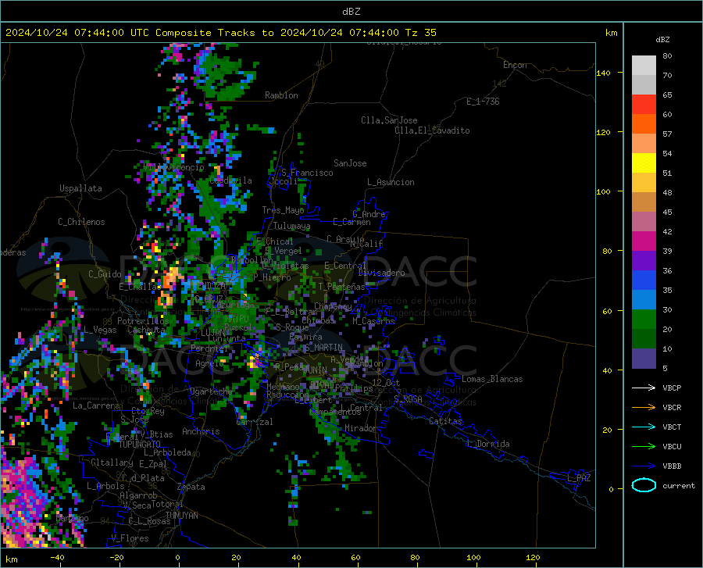
Task: Click the V_Flores map label
Action: [130, 538]
